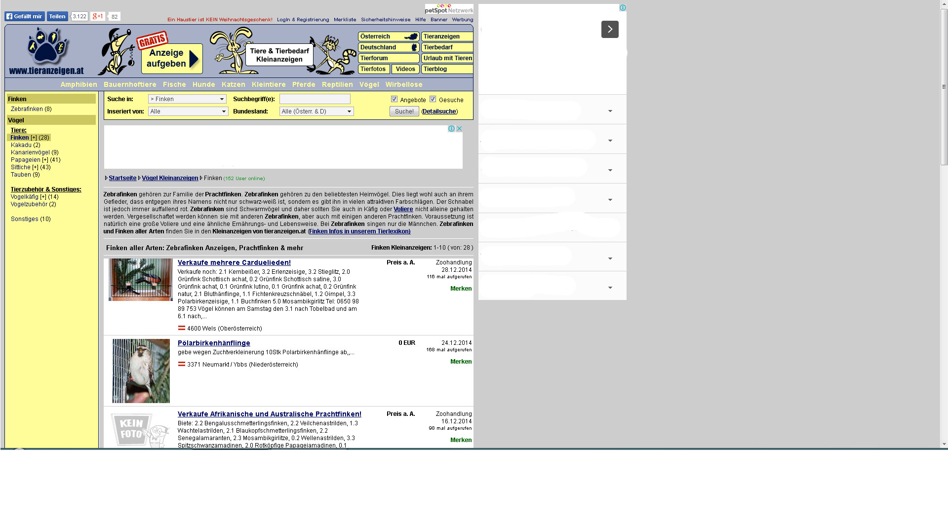Screen dimensions: 948x520
Task: Close the banner ad with X icon
Action: [459, 129]
